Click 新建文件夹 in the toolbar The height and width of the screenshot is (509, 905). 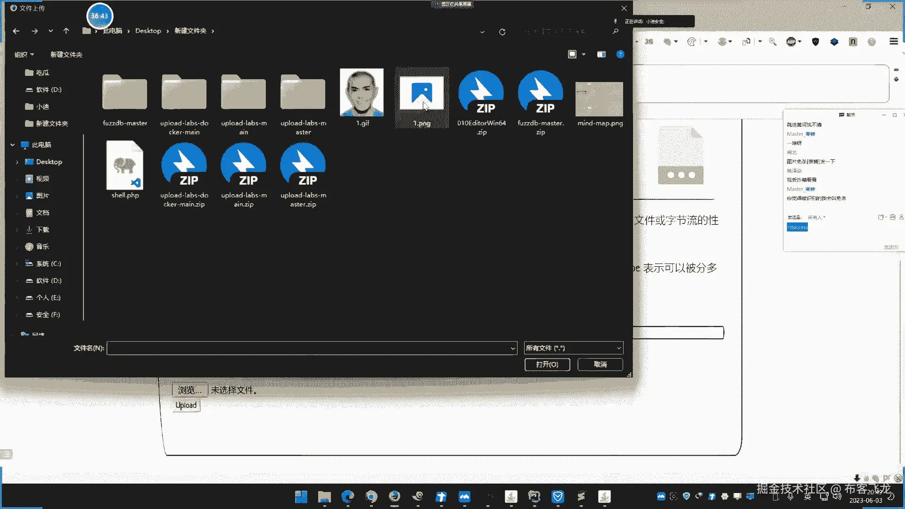click(x=66, y=55)
